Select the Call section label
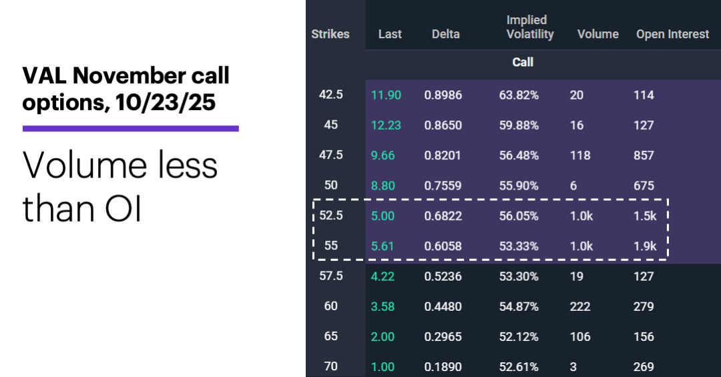The width and height of the screenshot is (721, 377). click(523, 62)
